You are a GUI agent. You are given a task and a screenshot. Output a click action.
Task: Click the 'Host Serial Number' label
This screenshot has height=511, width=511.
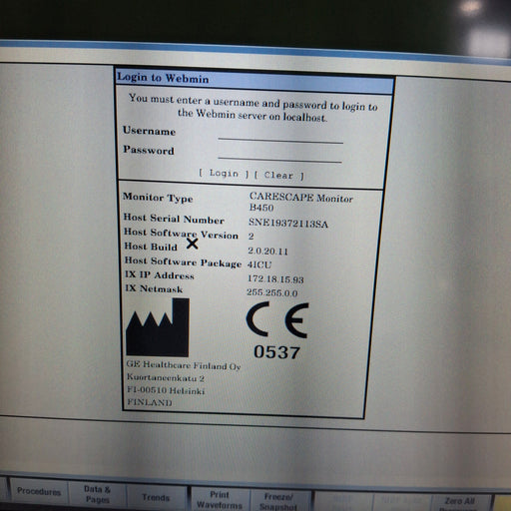pos(174,219)
